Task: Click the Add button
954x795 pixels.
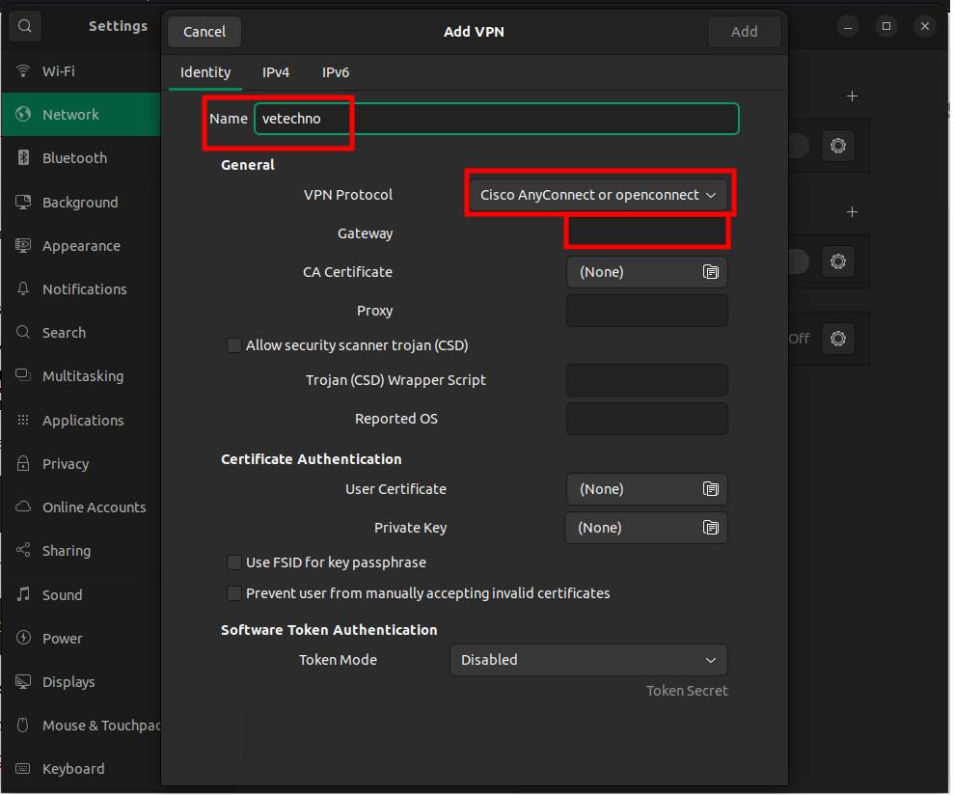Action: coord(744,32)
